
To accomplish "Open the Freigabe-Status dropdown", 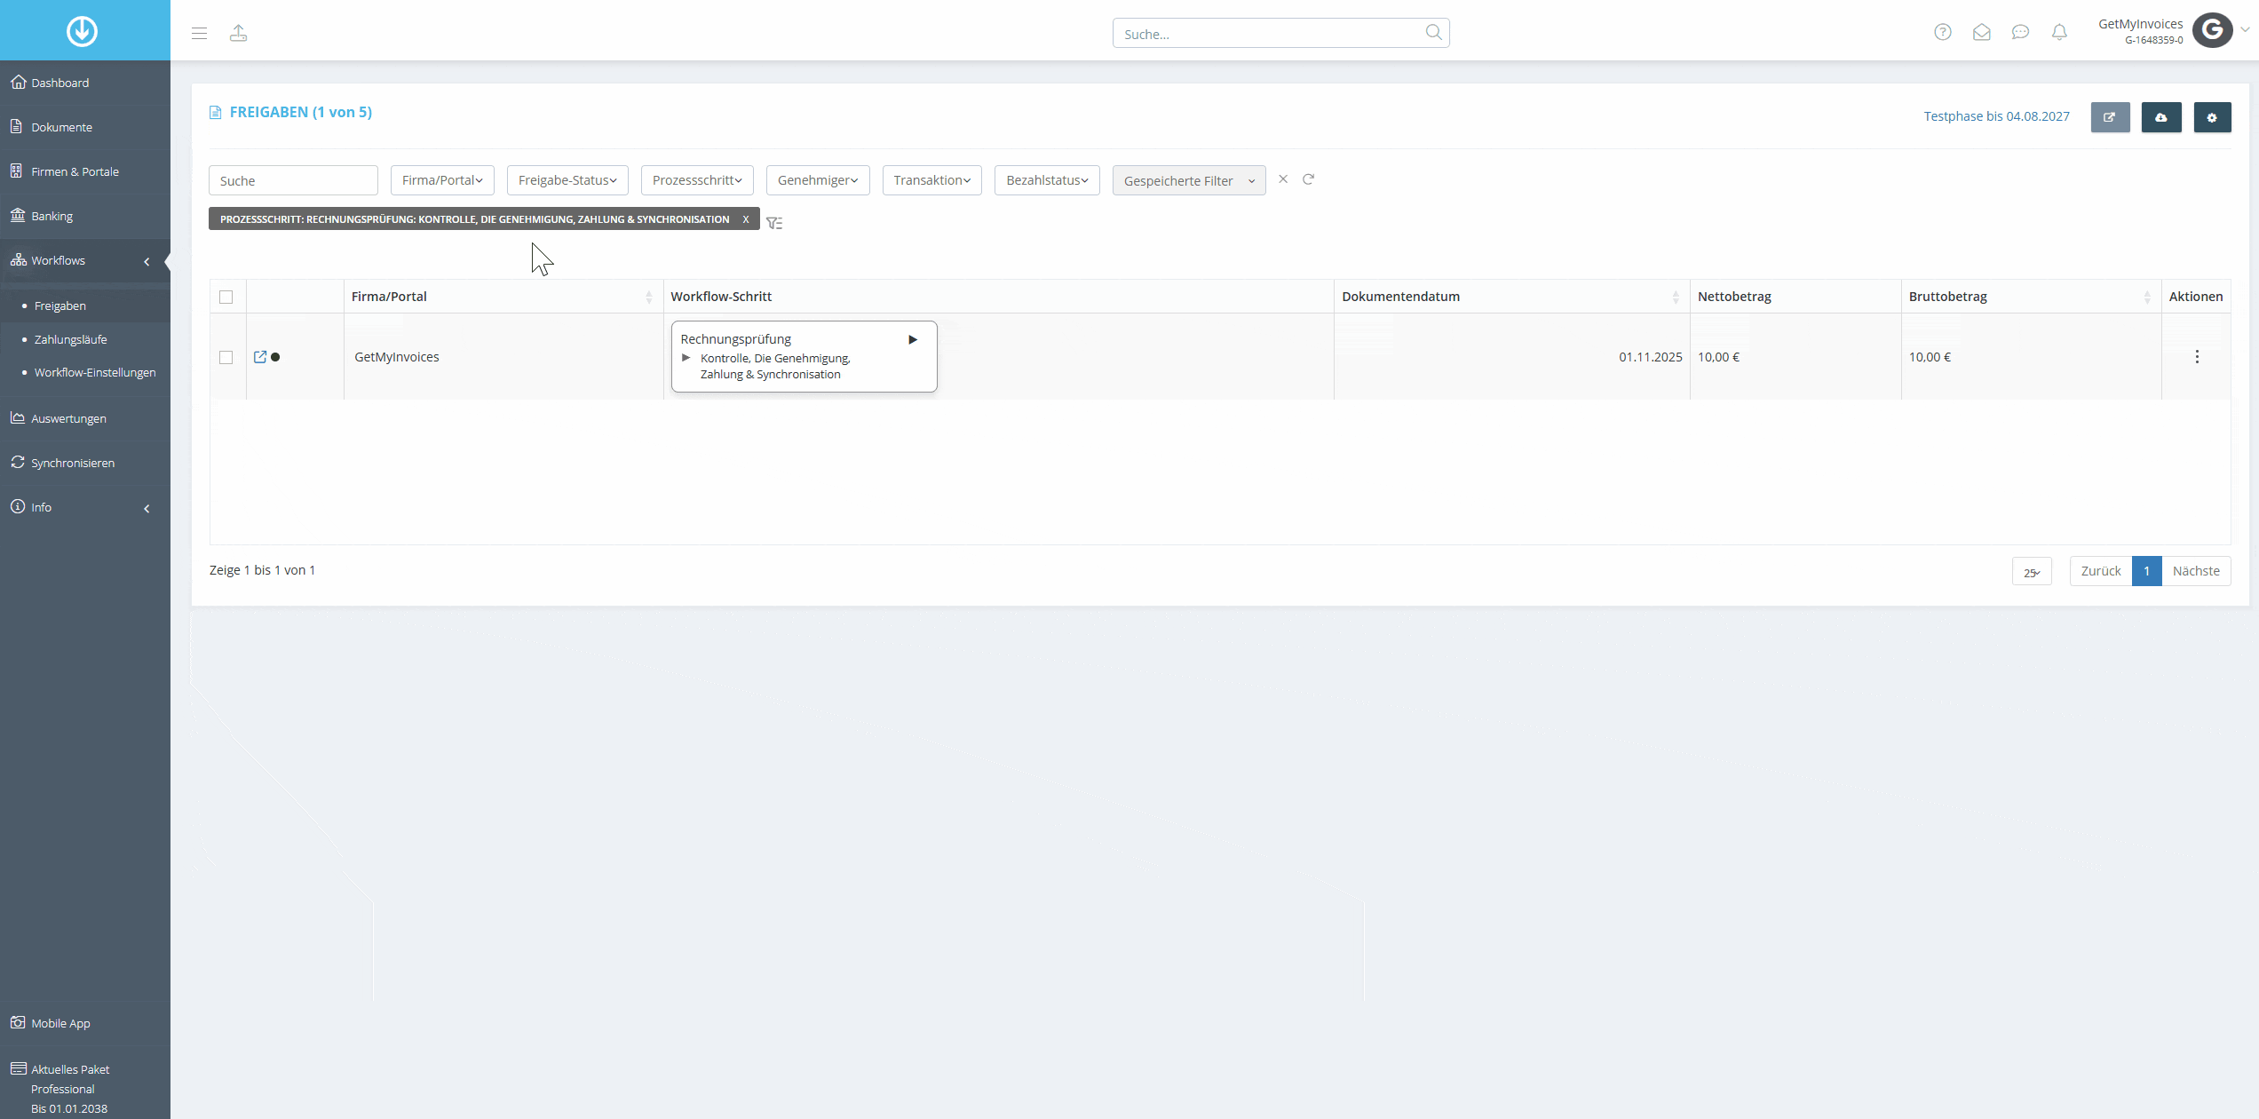I will coord(567,180).
